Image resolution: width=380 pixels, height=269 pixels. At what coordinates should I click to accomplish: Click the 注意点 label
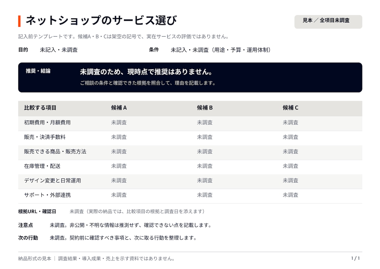point(26,225)
